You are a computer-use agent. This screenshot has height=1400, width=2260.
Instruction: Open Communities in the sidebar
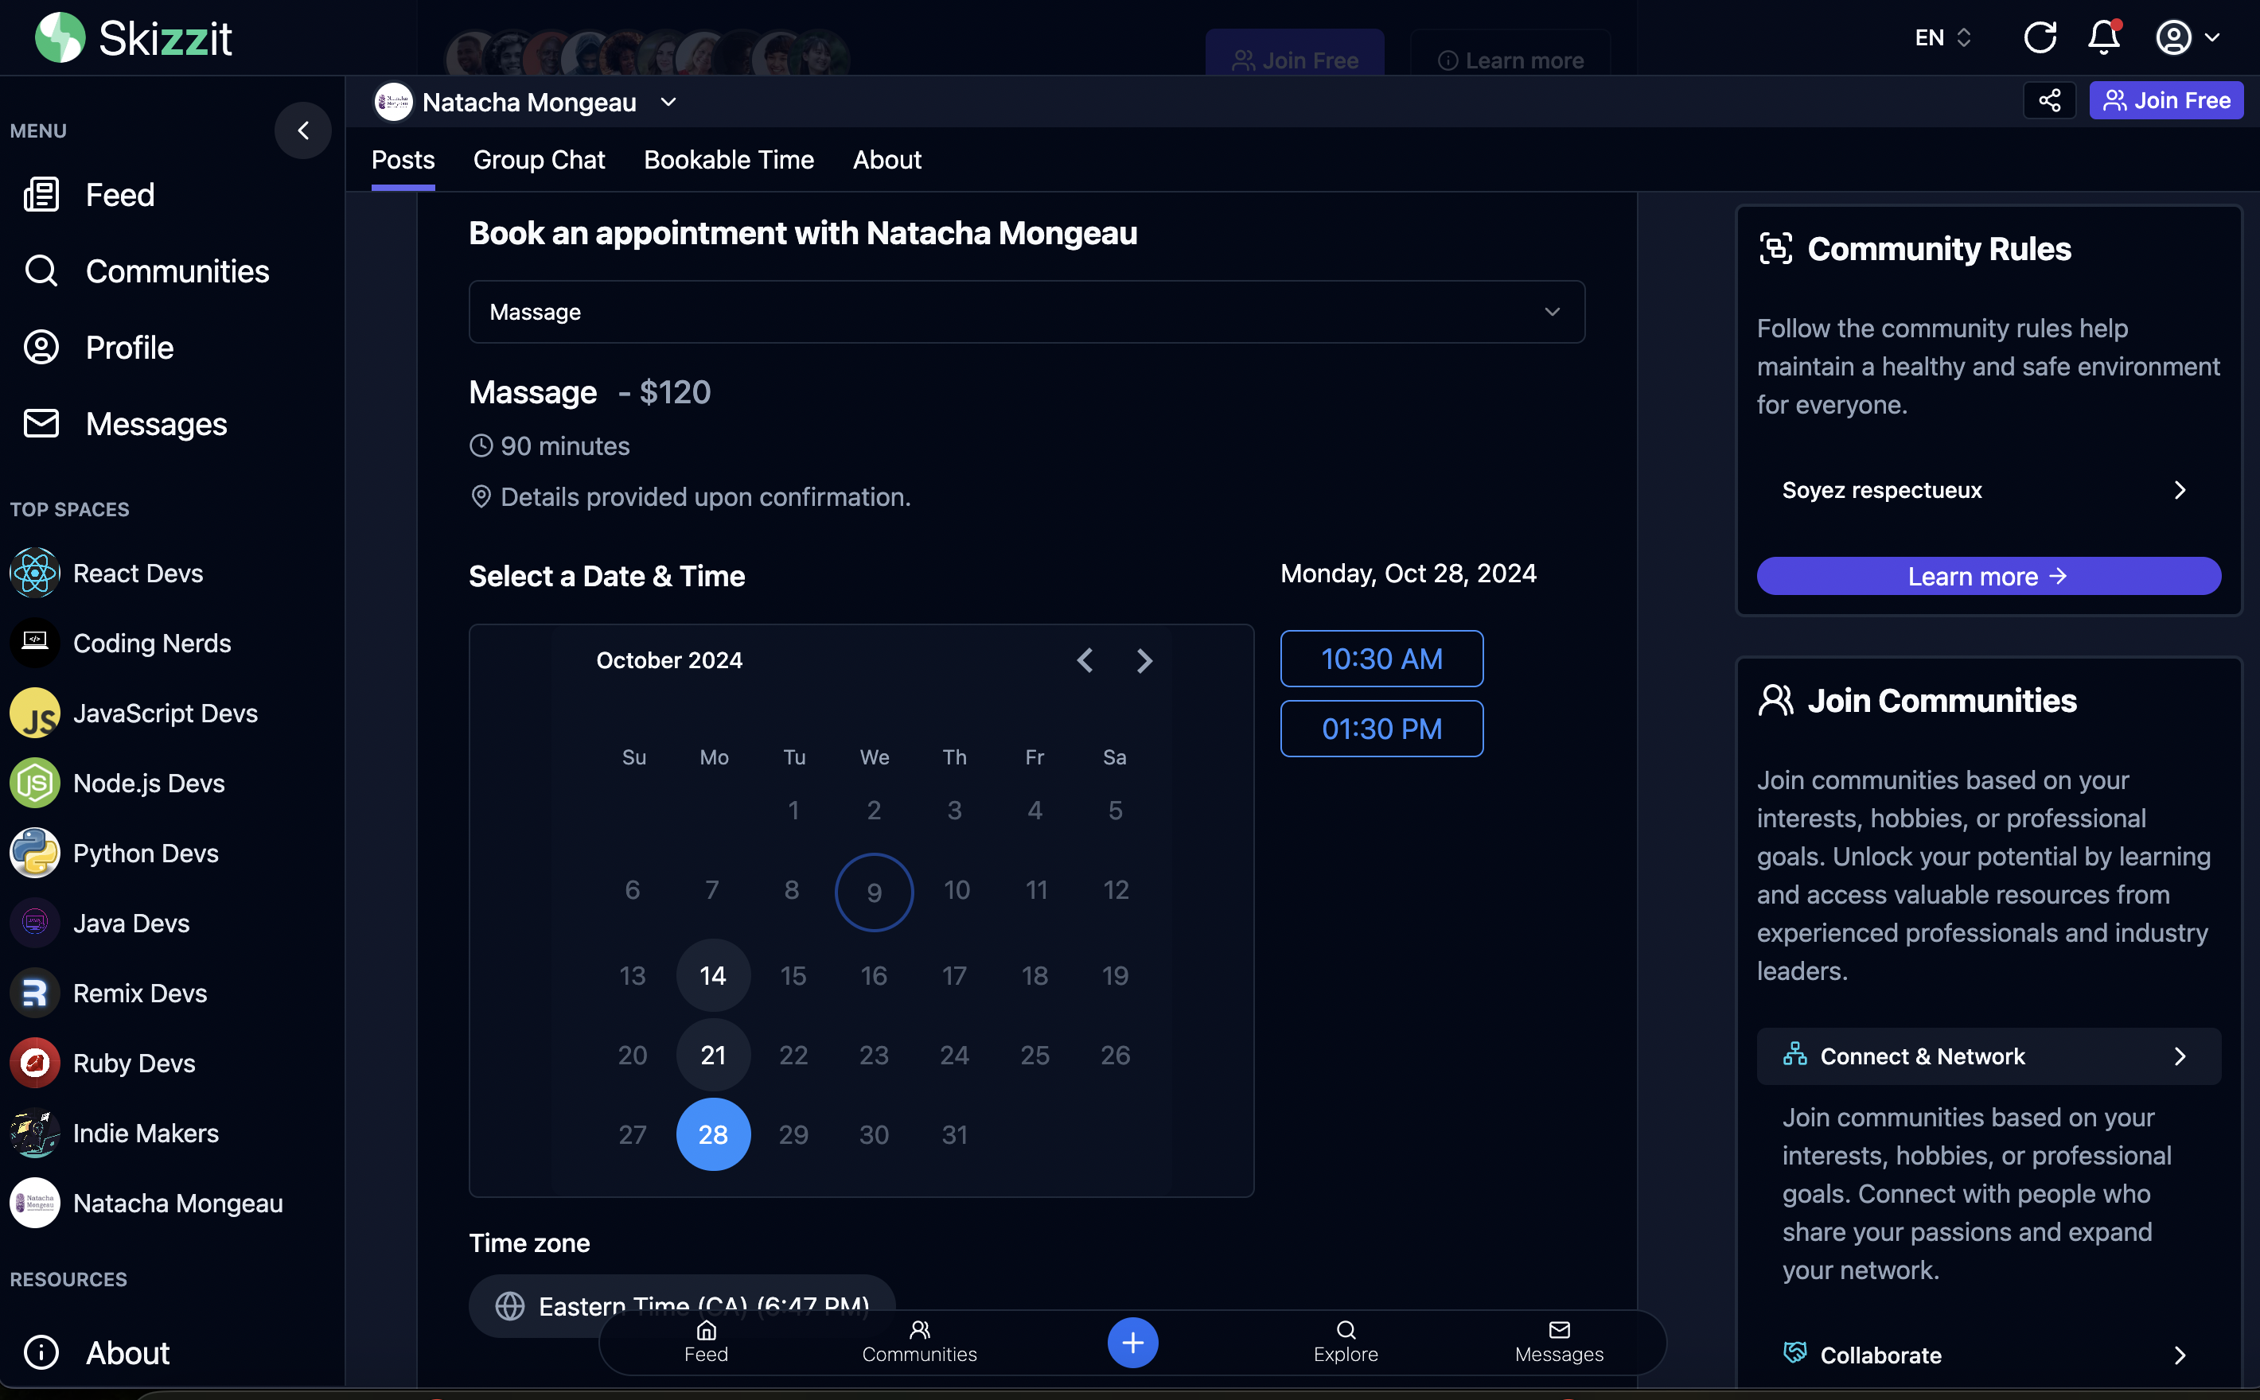[x=146, y=271]
